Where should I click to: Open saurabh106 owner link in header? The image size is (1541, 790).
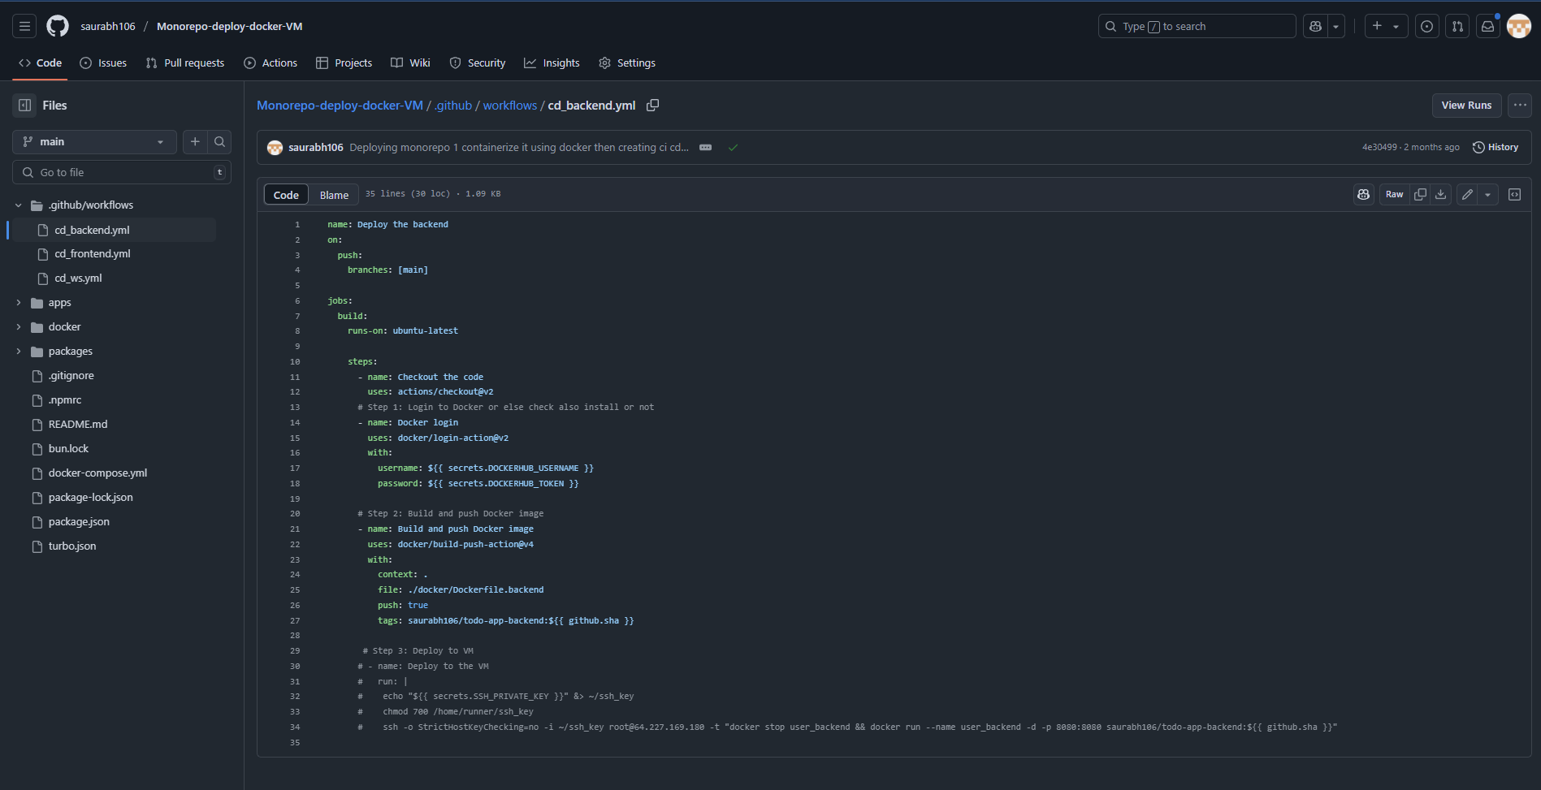point(108,26)
